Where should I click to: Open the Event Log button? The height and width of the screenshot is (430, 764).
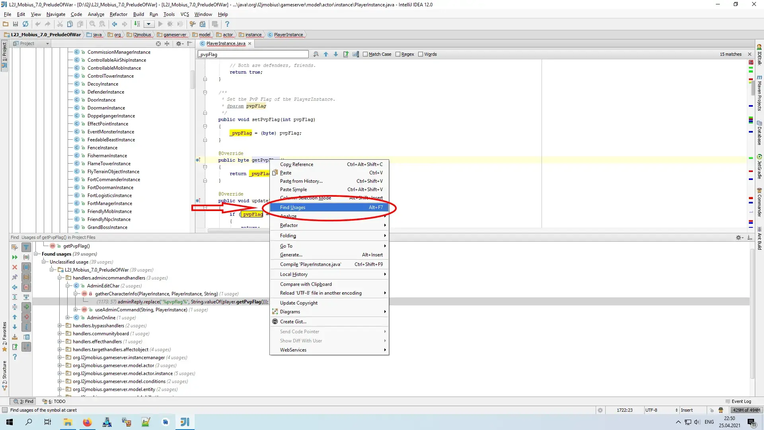pyautogui.click(x=738, y=401)
